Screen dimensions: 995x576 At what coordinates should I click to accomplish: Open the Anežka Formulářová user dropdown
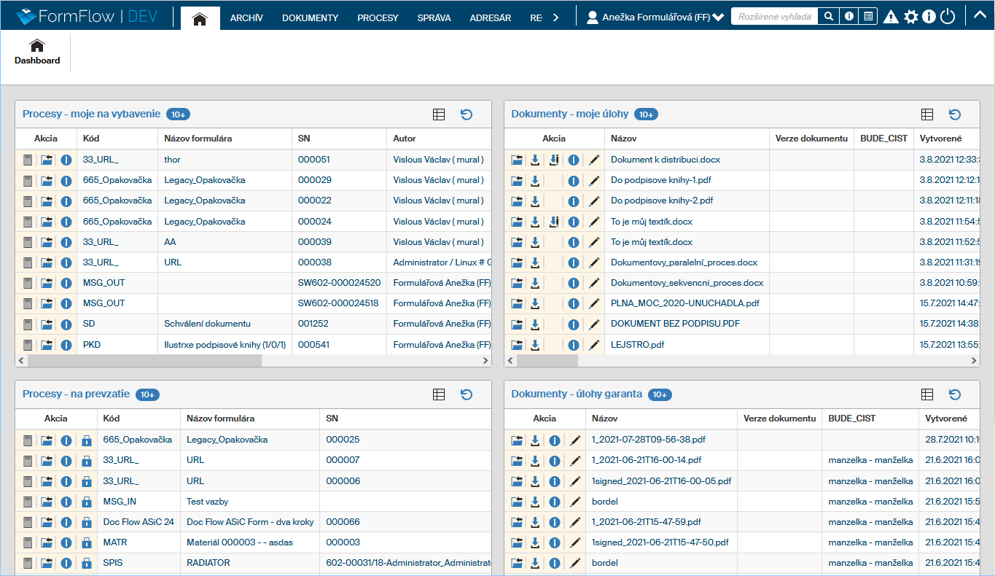click(x=655, y=17)
